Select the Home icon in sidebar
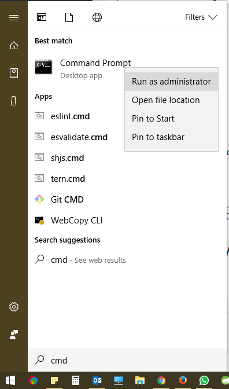Screen dimensions: 229x389 click(x=14, y=45)
